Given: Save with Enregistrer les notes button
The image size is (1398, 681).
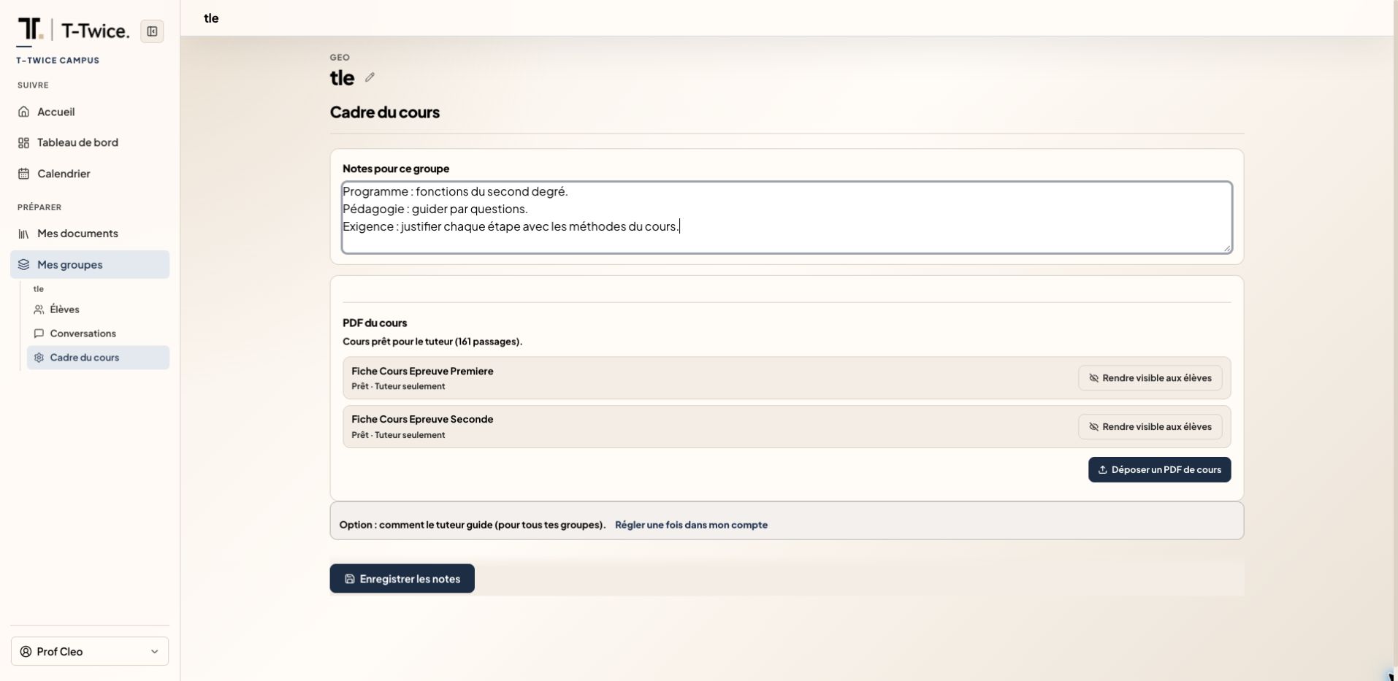Looking at the screenshot, I should tap(402, 579).
